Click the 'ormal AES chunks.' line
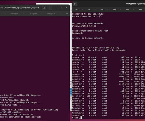 click(x=10, y=112)
